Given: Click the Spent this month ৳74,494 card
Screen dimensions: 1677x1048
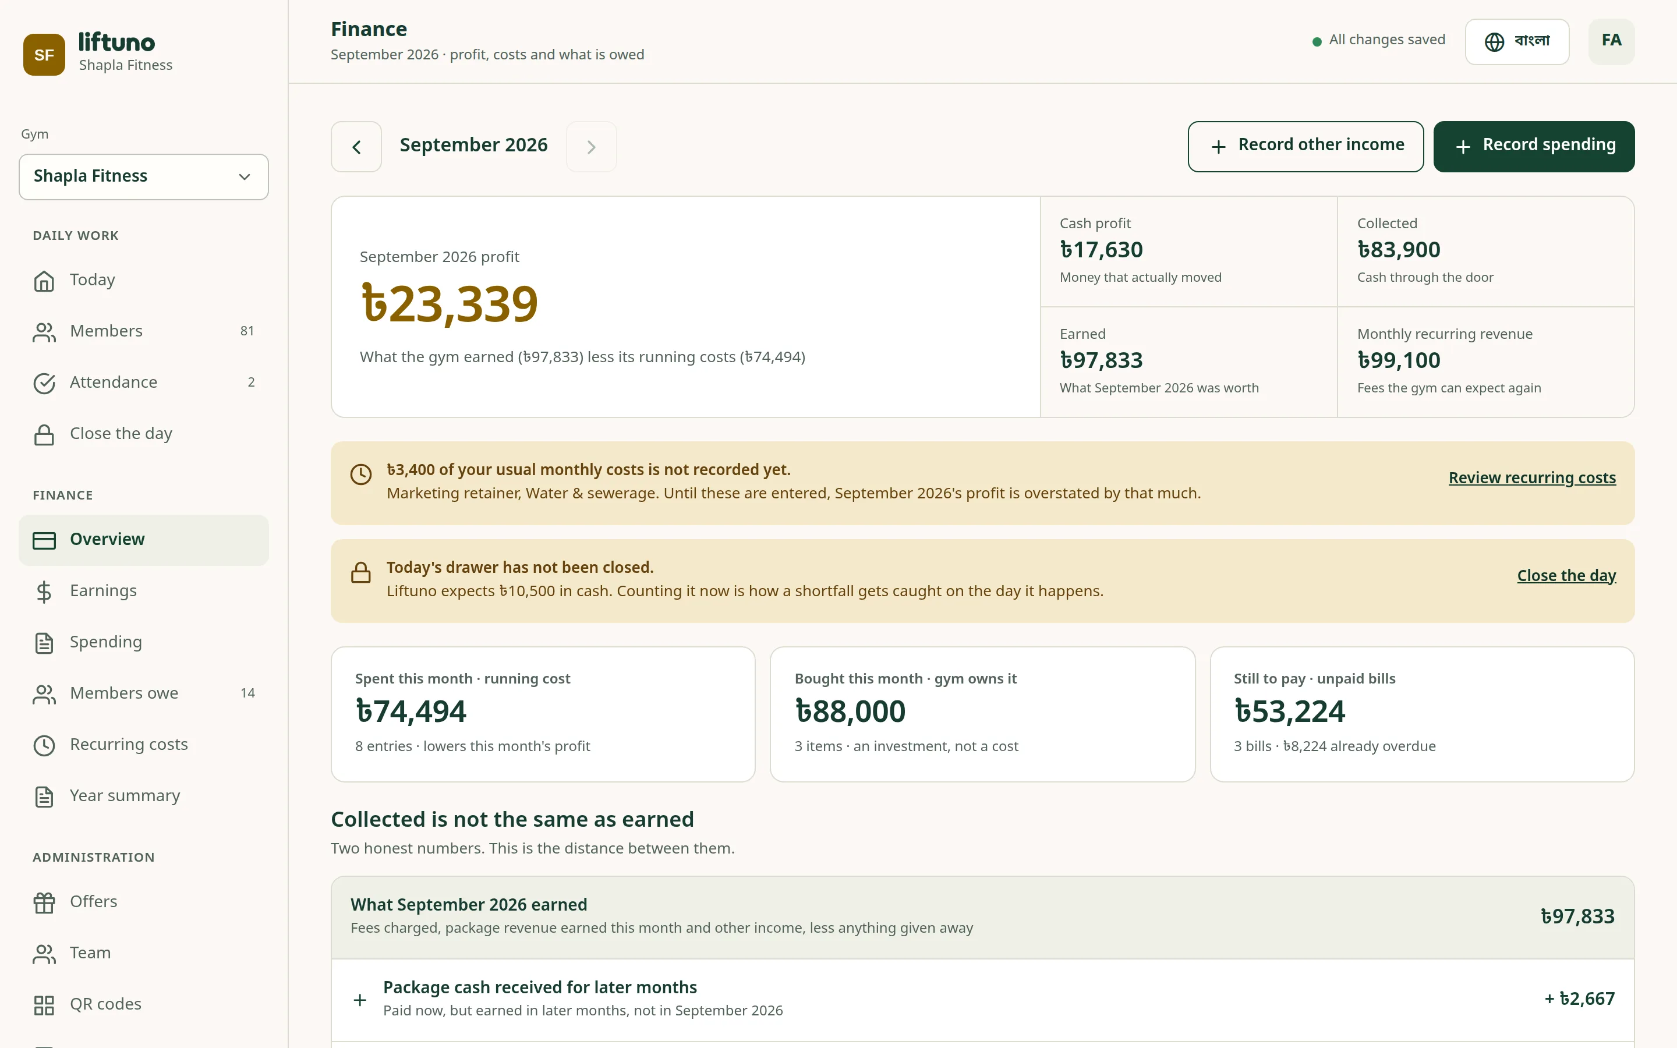Looking at the screenshot, I should point(543,714).
